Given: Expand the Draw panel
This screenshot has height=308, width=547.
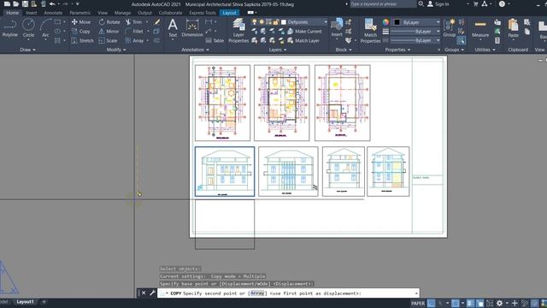Looking at the screenshot, I should pyautogui.click(x=27, y=50).
